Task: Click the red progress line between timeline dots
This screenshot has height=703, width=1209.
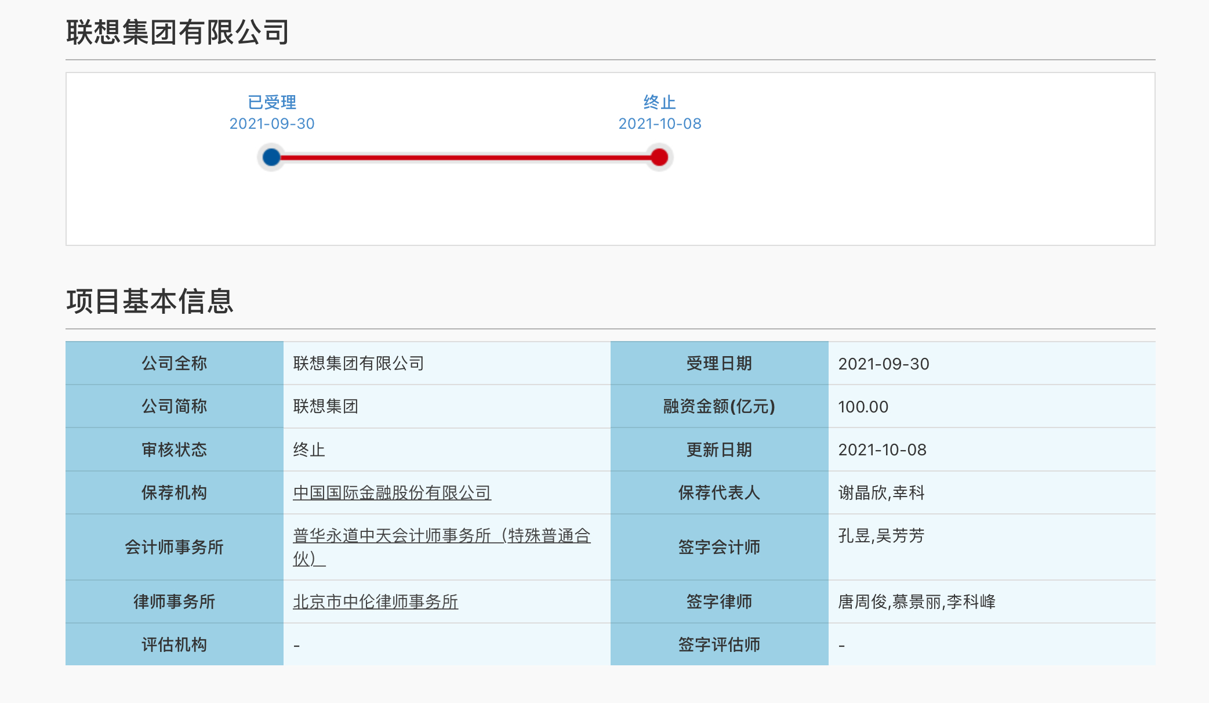Action: tap(464, 157)
